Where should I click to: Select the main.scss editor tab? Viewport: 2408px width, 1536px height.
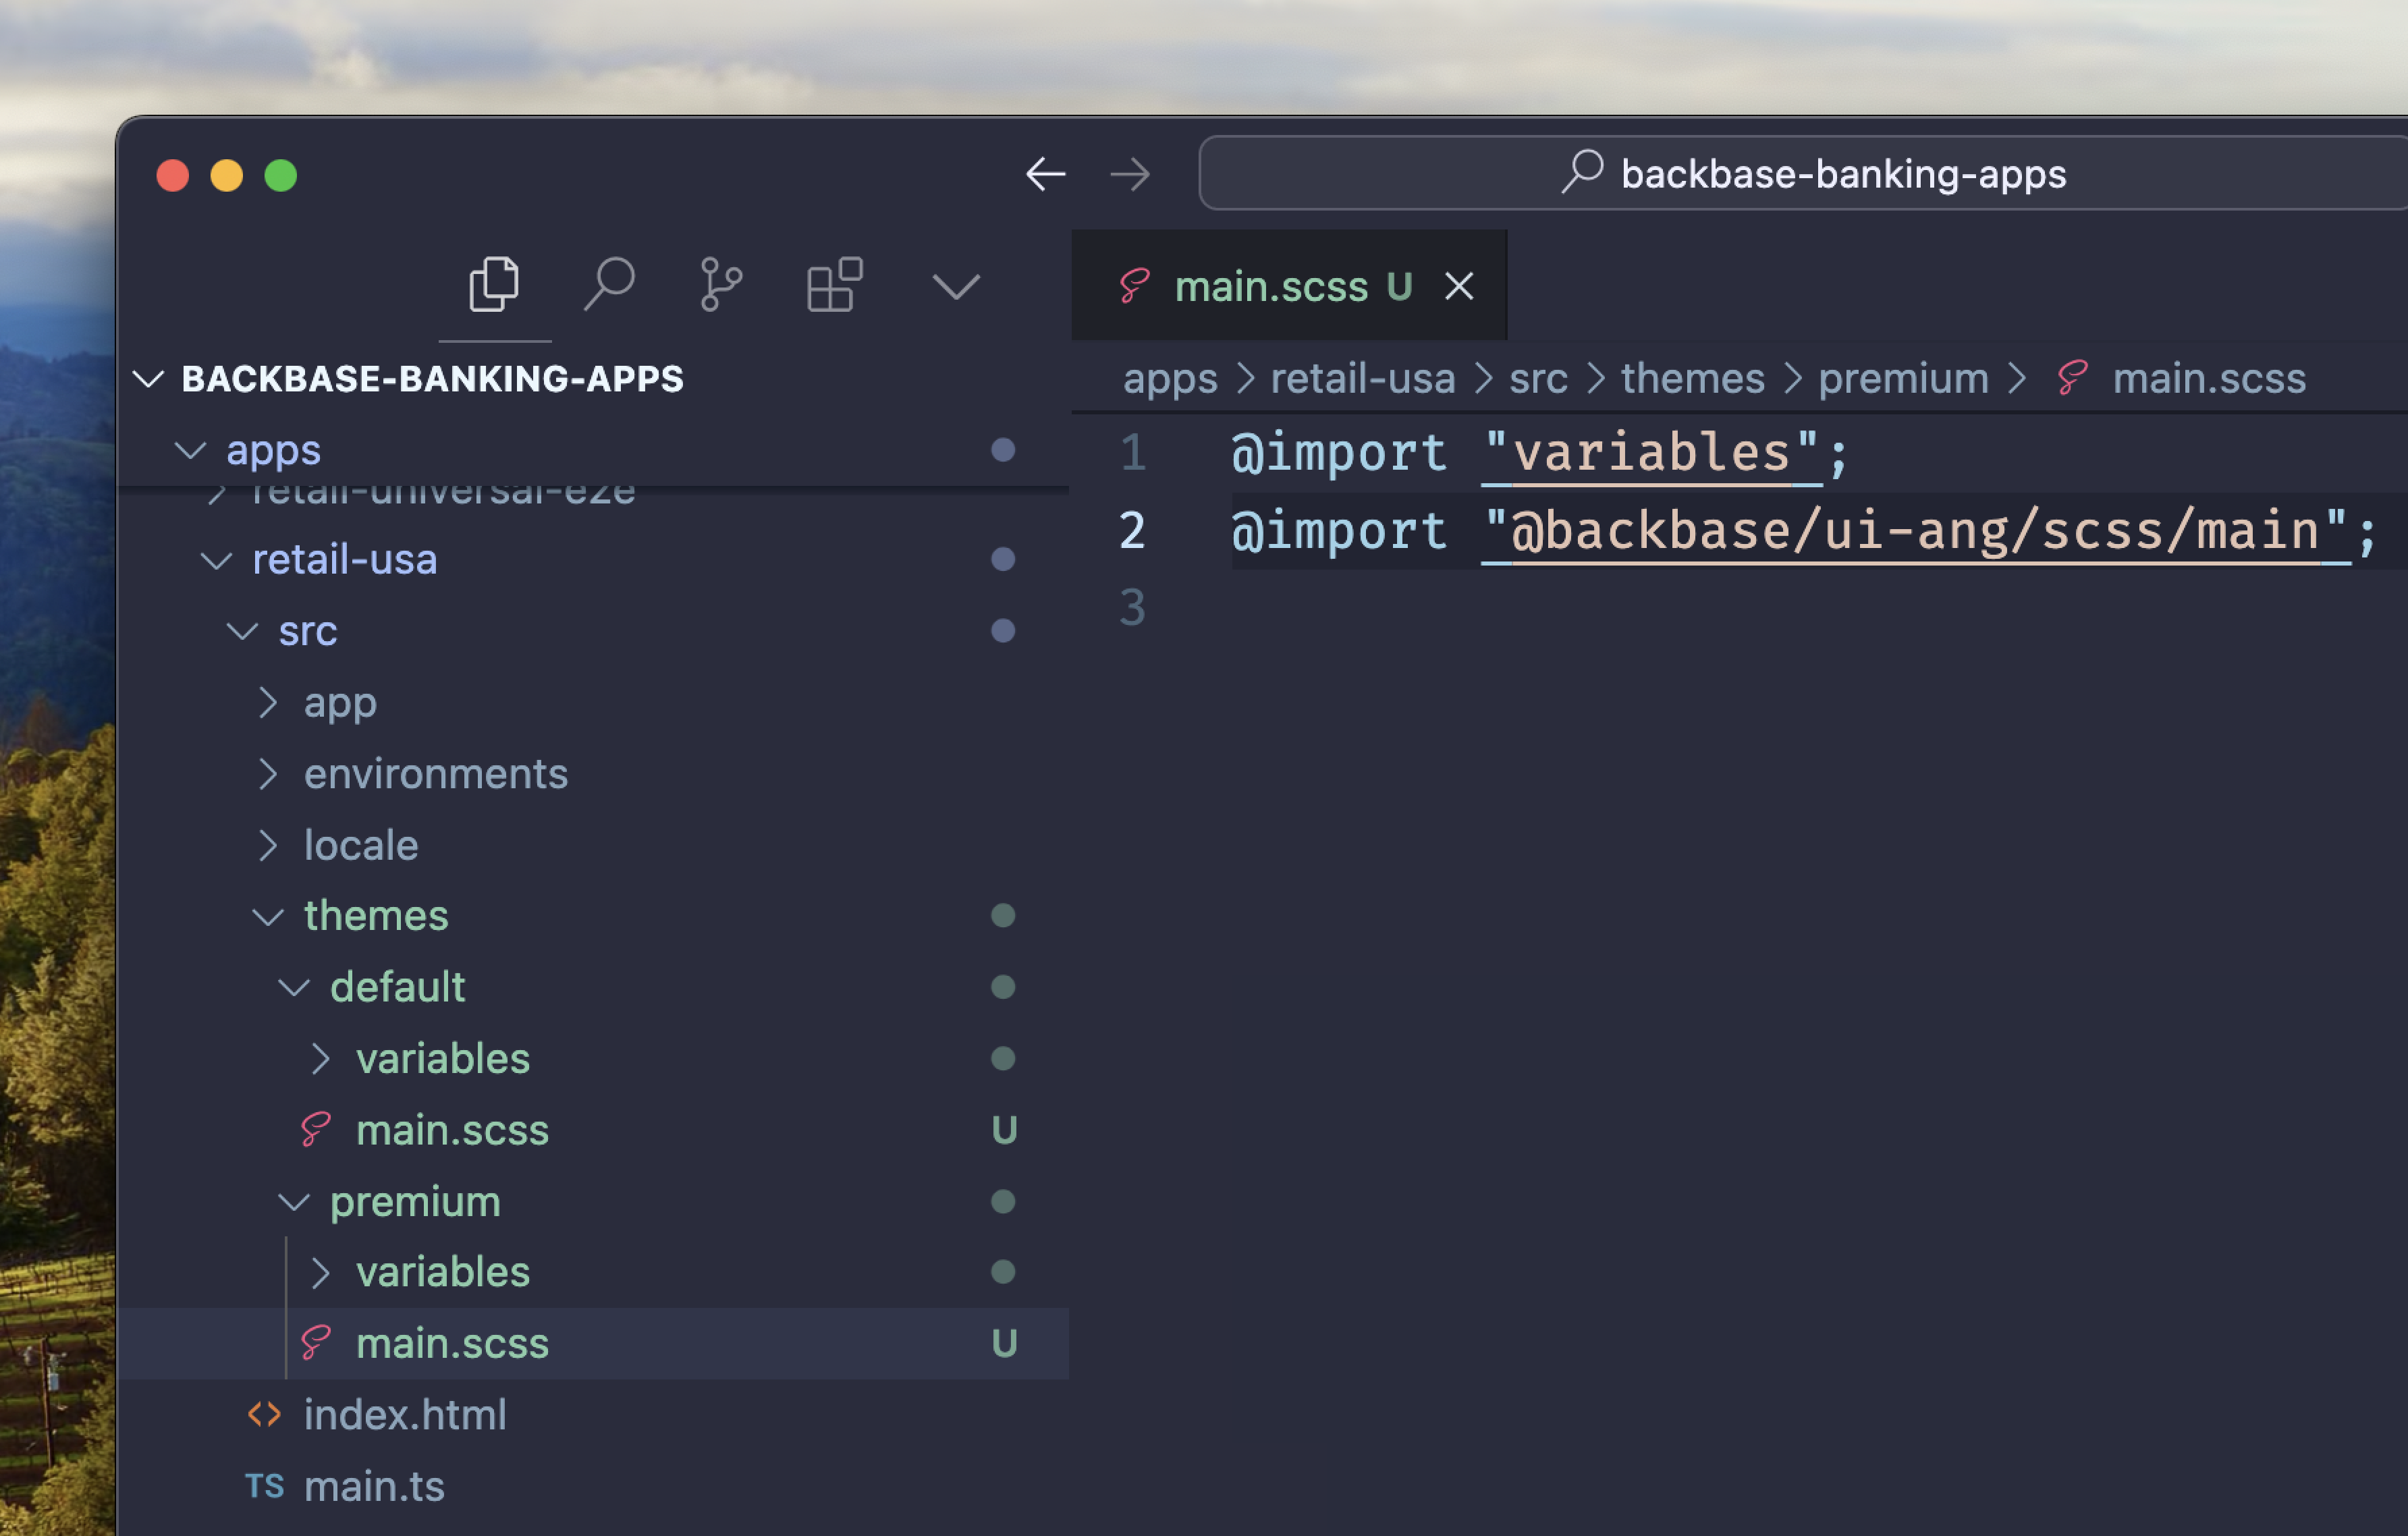(1289, 286)
